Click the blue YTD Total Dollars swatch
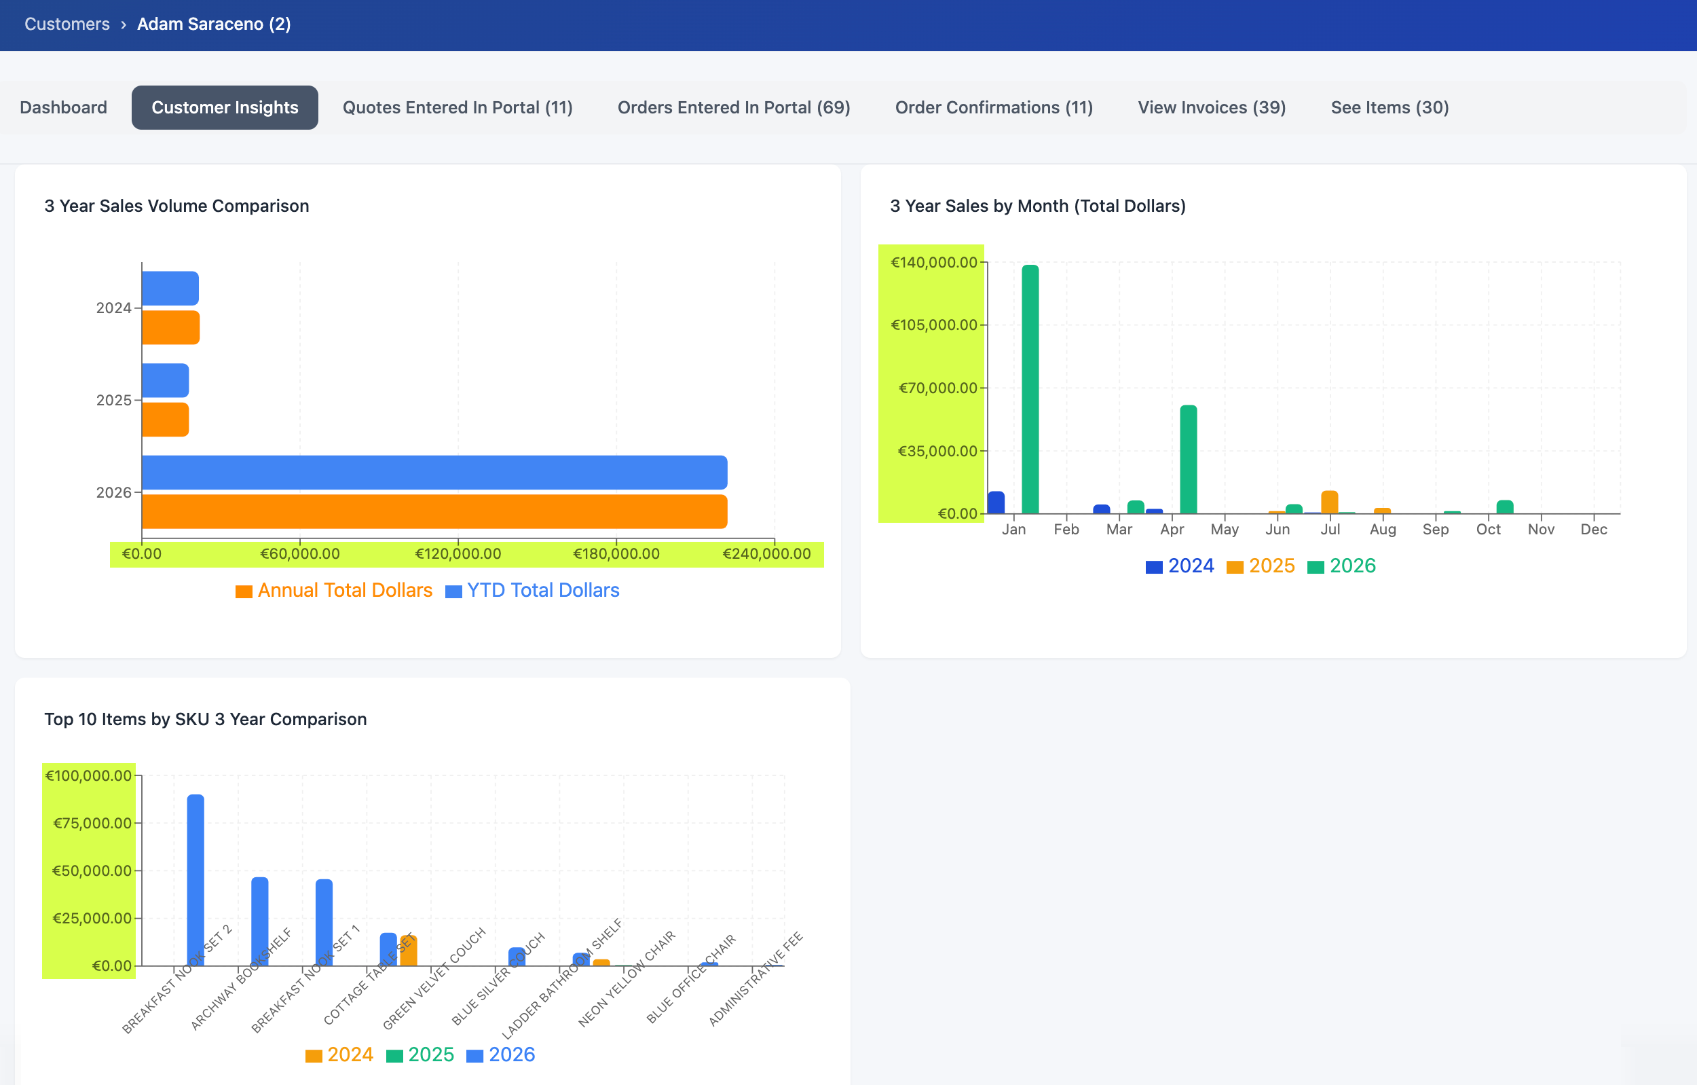Image resolution: width=1697 pixels, height=1085 pixels. (454, 591)
